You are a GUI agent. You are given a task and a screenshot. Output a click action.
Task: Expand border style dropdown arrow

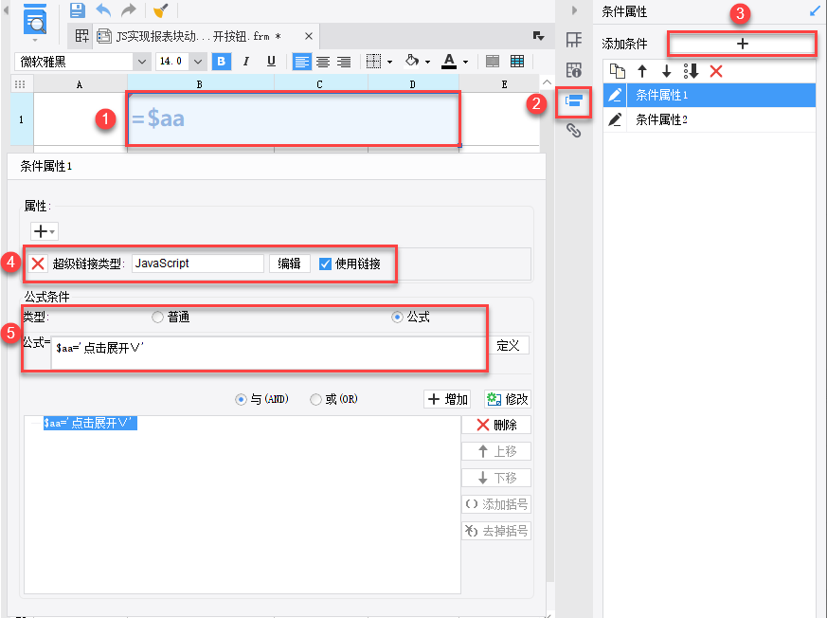click(389, 63)
